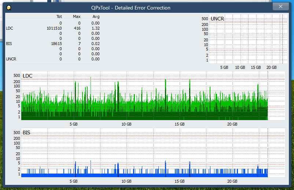Click the 'Tot' column header

pyautogui.click(x=59, y=16)
